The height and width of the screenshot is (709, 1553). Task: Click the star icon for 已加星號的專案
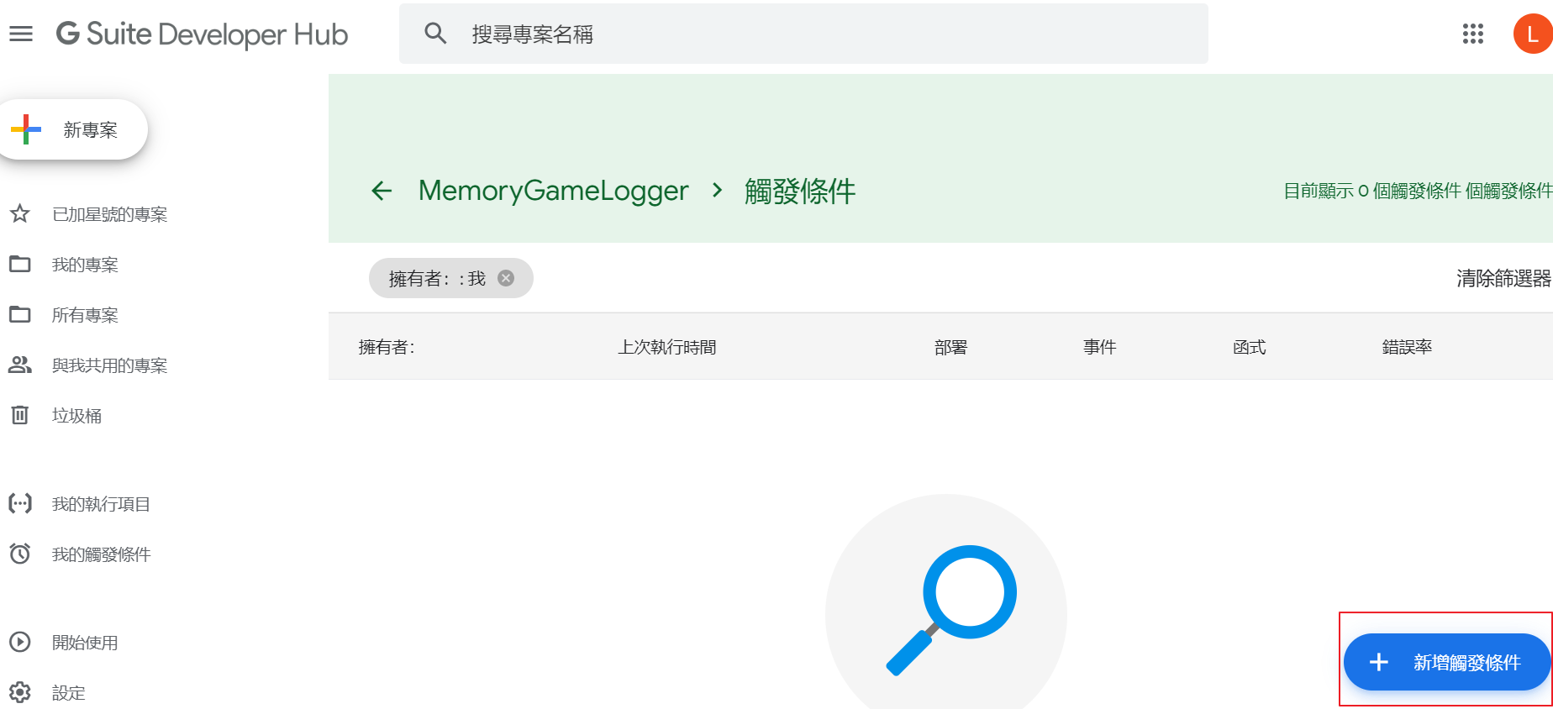click(x=20, y=214)
